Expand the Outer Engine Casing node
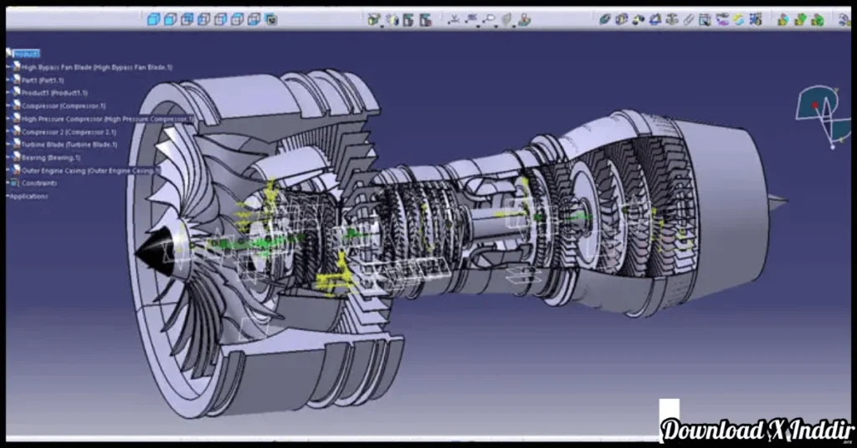857x448 pixels. pos(8,171)
